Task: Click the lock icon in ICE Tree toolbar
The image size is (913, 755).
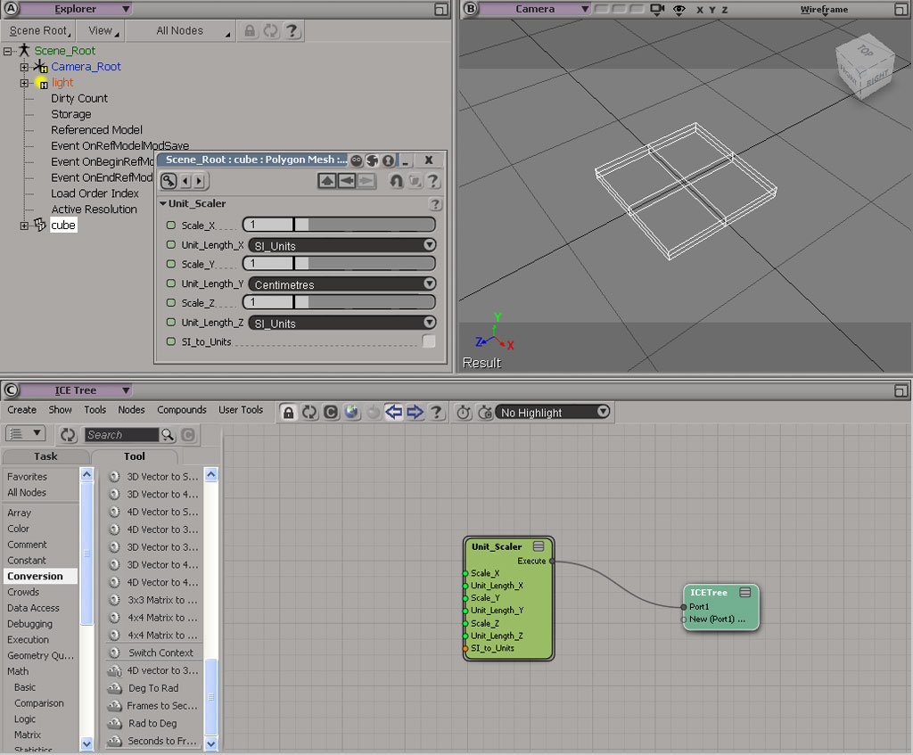Action: pos(288,412)
